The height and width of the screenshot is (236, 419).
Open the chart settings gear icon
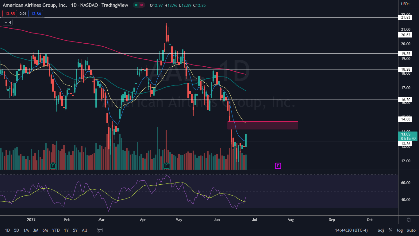point(409,220)
